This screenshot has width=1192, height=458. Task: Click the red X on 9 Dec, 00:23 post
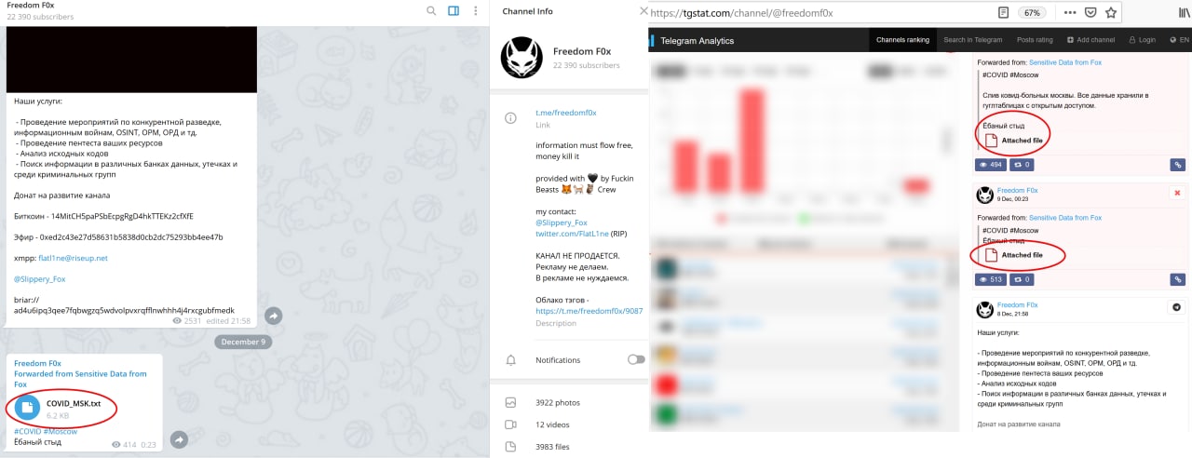tap(1177, 193)
